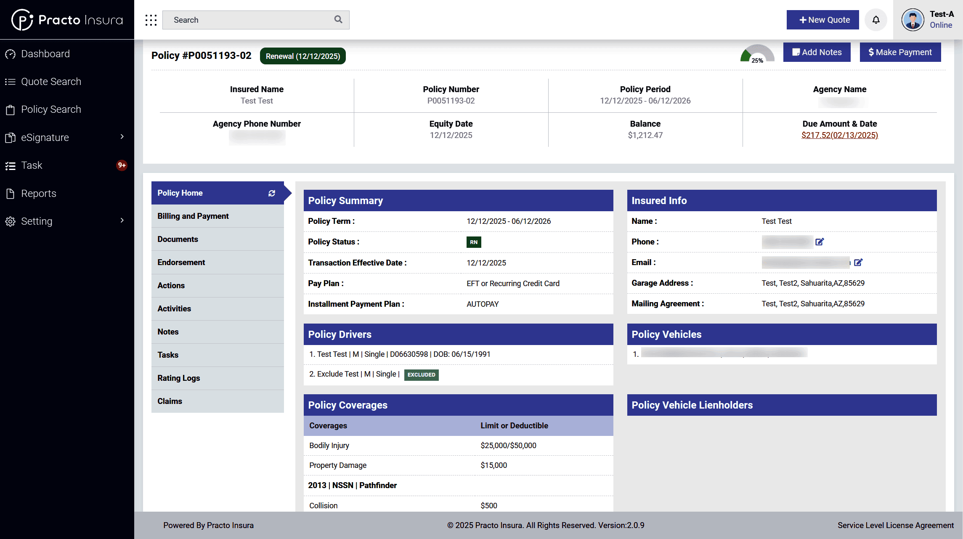Click the Practo Insura logo
963x539 pixels.
point(67,20)
